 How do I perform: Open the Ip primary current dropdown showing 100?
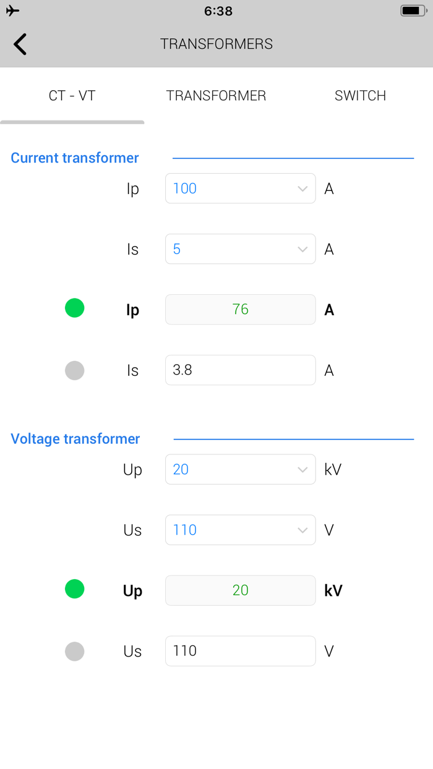pos(240,189)
